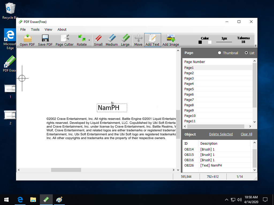
Task: Click the document horizontal scrollbar thumb
Action: (66, 170)
